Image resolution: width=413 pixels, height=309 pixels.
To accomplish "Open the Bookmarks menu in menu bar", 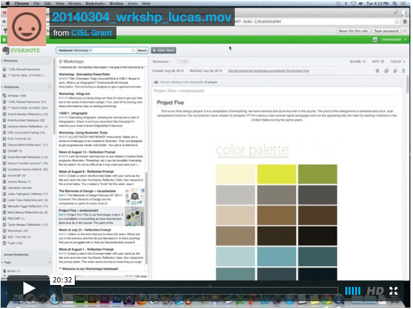I will point(96,3).
